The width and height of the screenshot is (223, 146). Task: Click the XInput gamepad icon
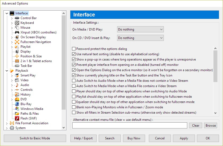[17, 32]
